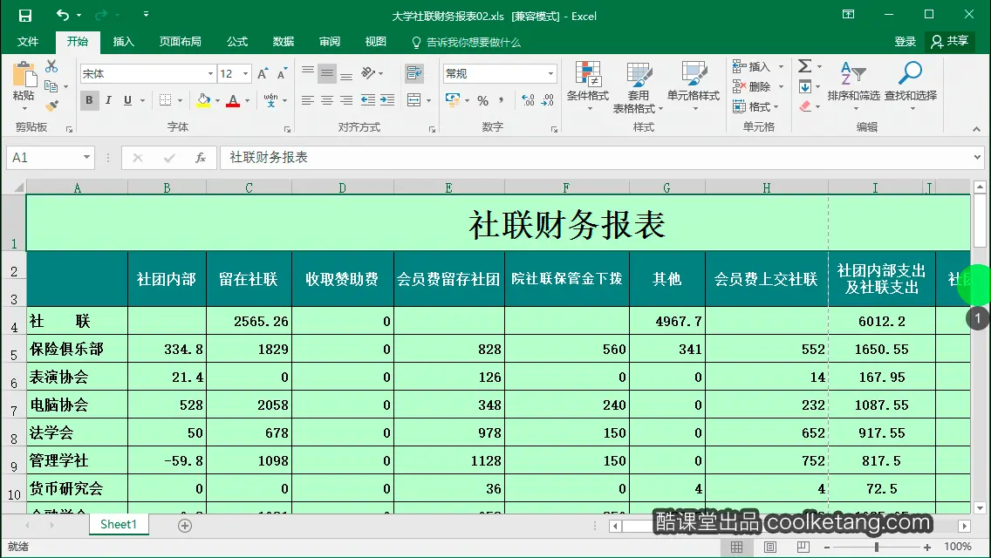
Task: Click the AutoSum sigma icon
Action: coord(804,65)
